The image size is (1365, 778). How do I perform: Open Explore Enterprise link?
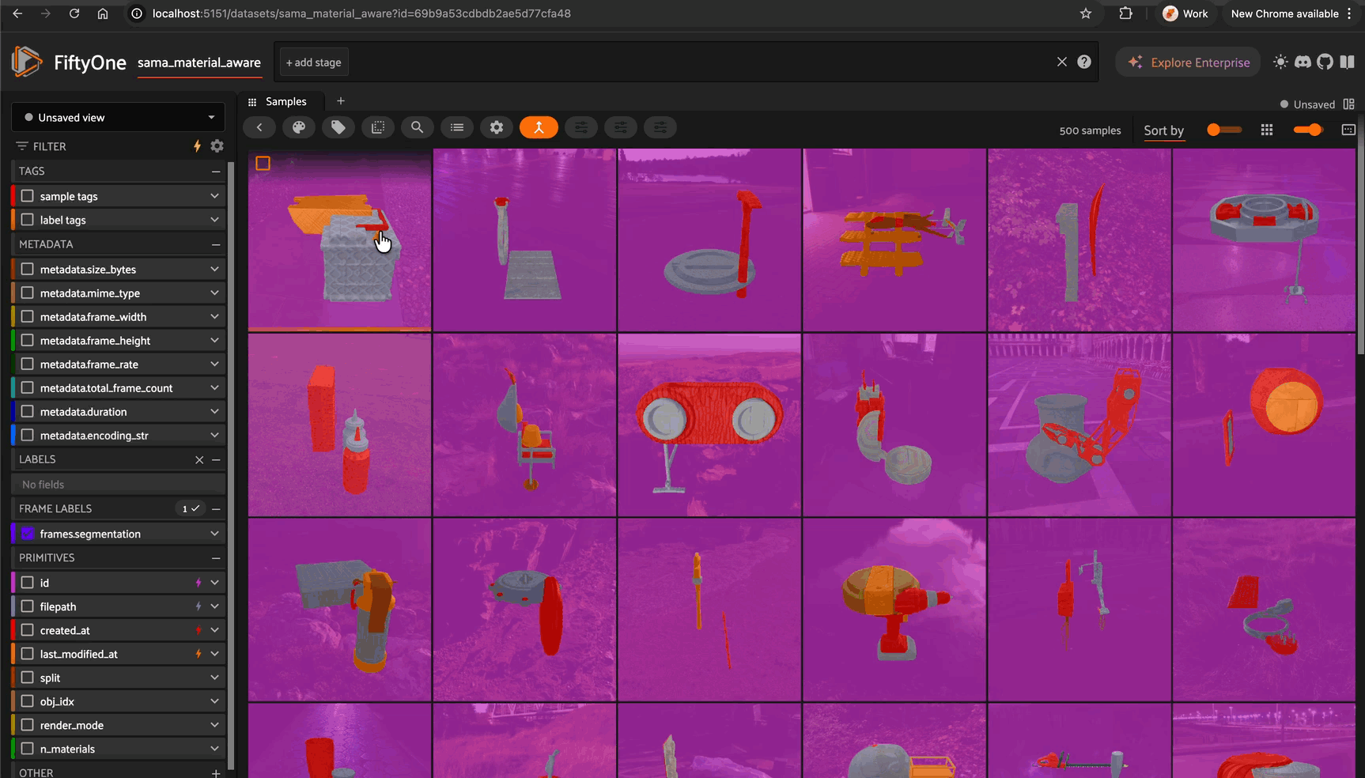coord(1189,62)
